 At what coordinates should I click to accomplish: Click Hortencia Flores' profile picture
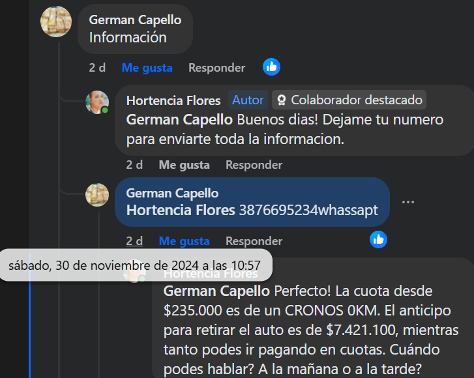(97, 102)
